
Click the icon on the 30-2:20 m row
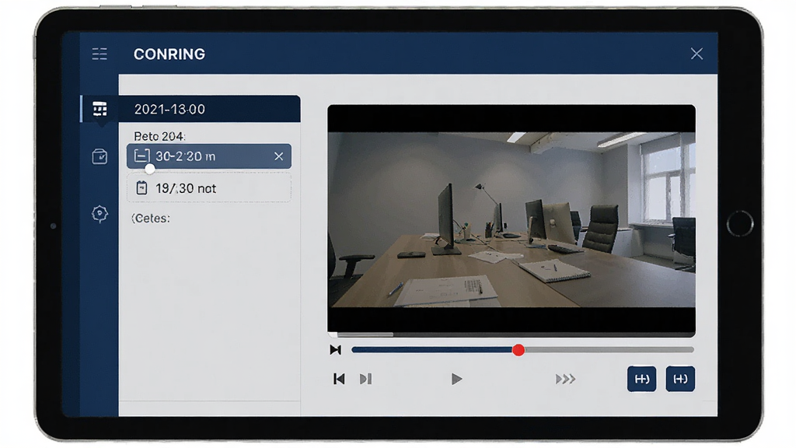[x=141, y=156]
